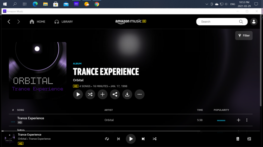Click the now playing thumbnail in player bar
Image resolution: width=263 pixels, height=147 pixels.
[x=10, y=138]
